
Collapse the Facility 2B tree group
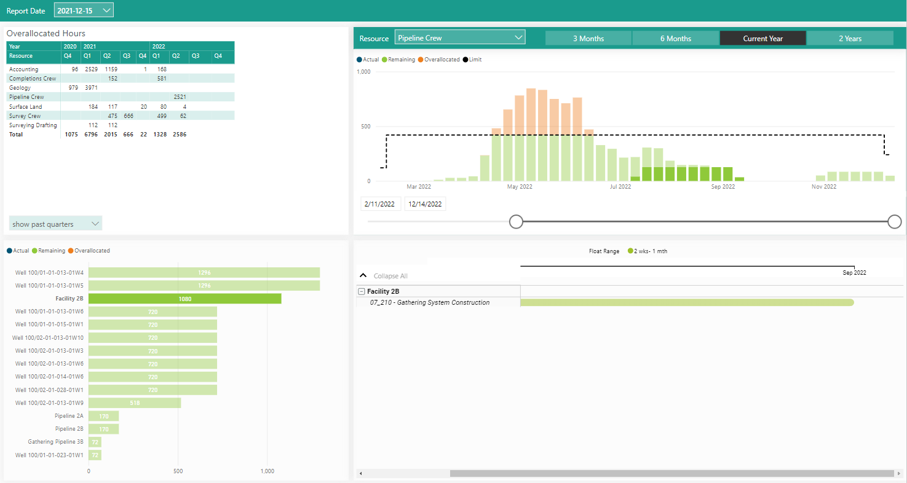(362, 292)
